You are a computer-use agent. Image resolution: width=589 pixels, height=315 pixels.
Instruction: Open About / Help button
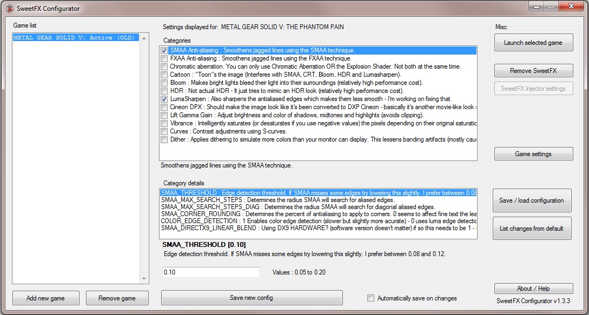[x=533, y=289]
